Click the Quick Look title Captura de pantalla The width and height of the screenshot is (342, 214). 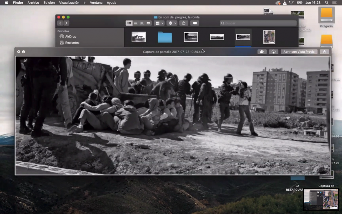click(x=173, y=52)
